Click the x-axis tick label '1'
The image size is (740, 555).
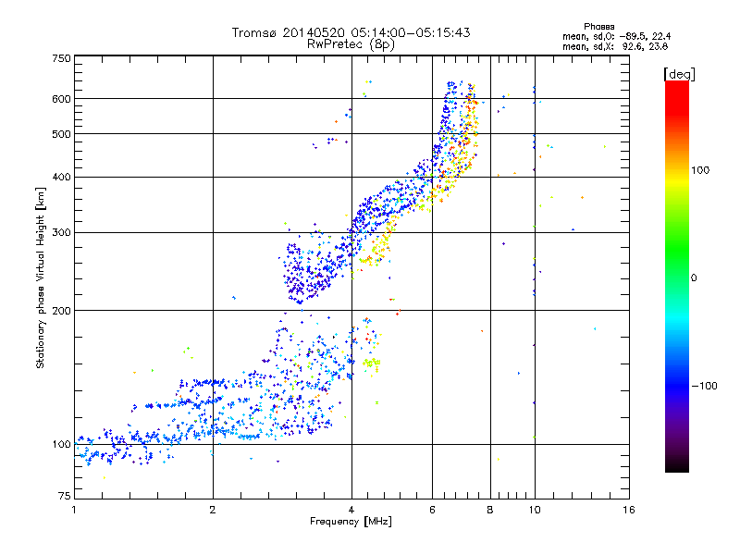coord(74,510)
